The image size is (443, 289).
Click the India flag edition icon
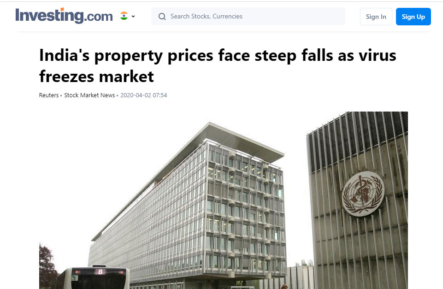click(x=124, y=16)
